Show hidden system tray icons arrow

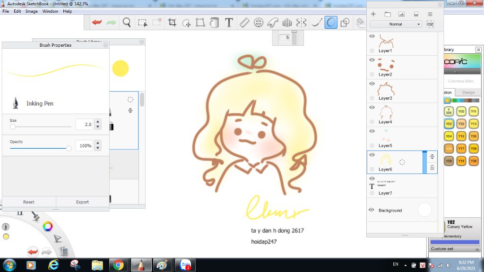pos(405,265)
